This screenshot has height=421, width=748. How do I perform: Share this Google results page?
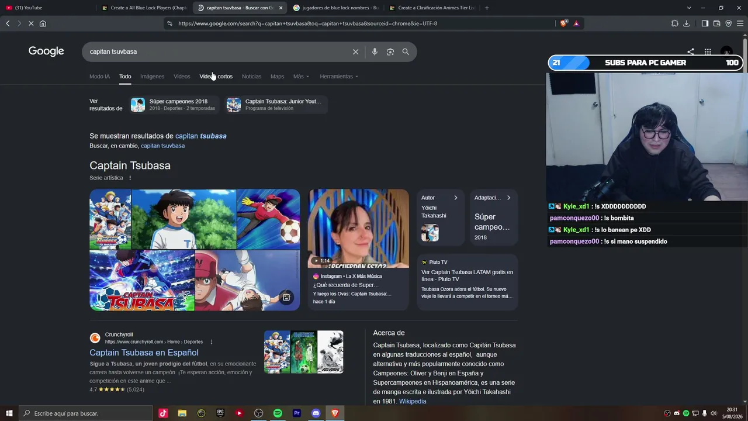(691, 51)
